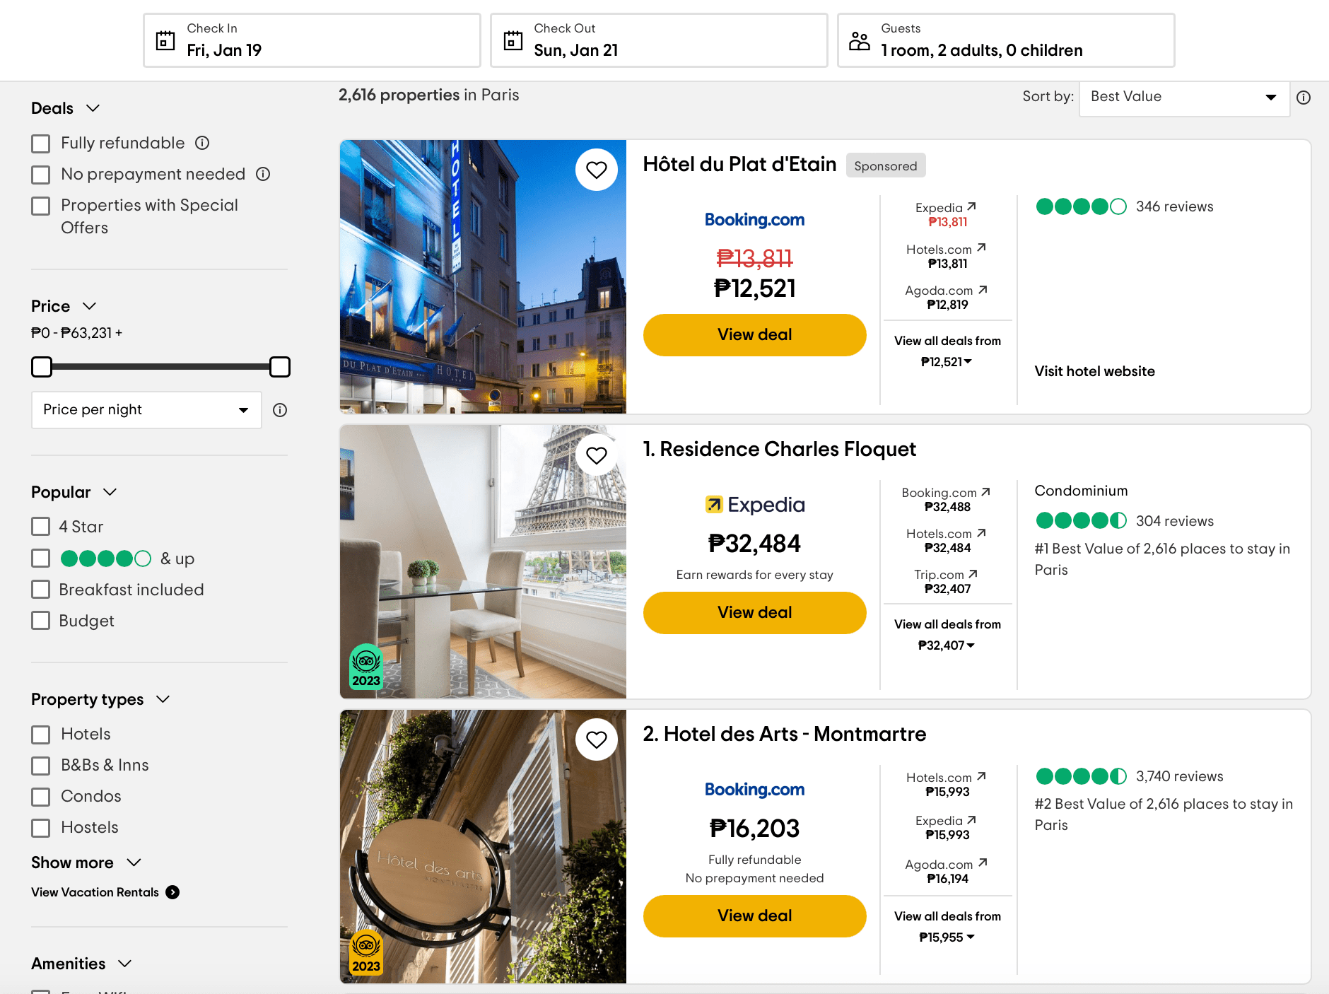This screenshot has width=1329, height=994.
Task: Save Hôtel du Plat d'Etain with heart icon
Action: coord(597,170)
